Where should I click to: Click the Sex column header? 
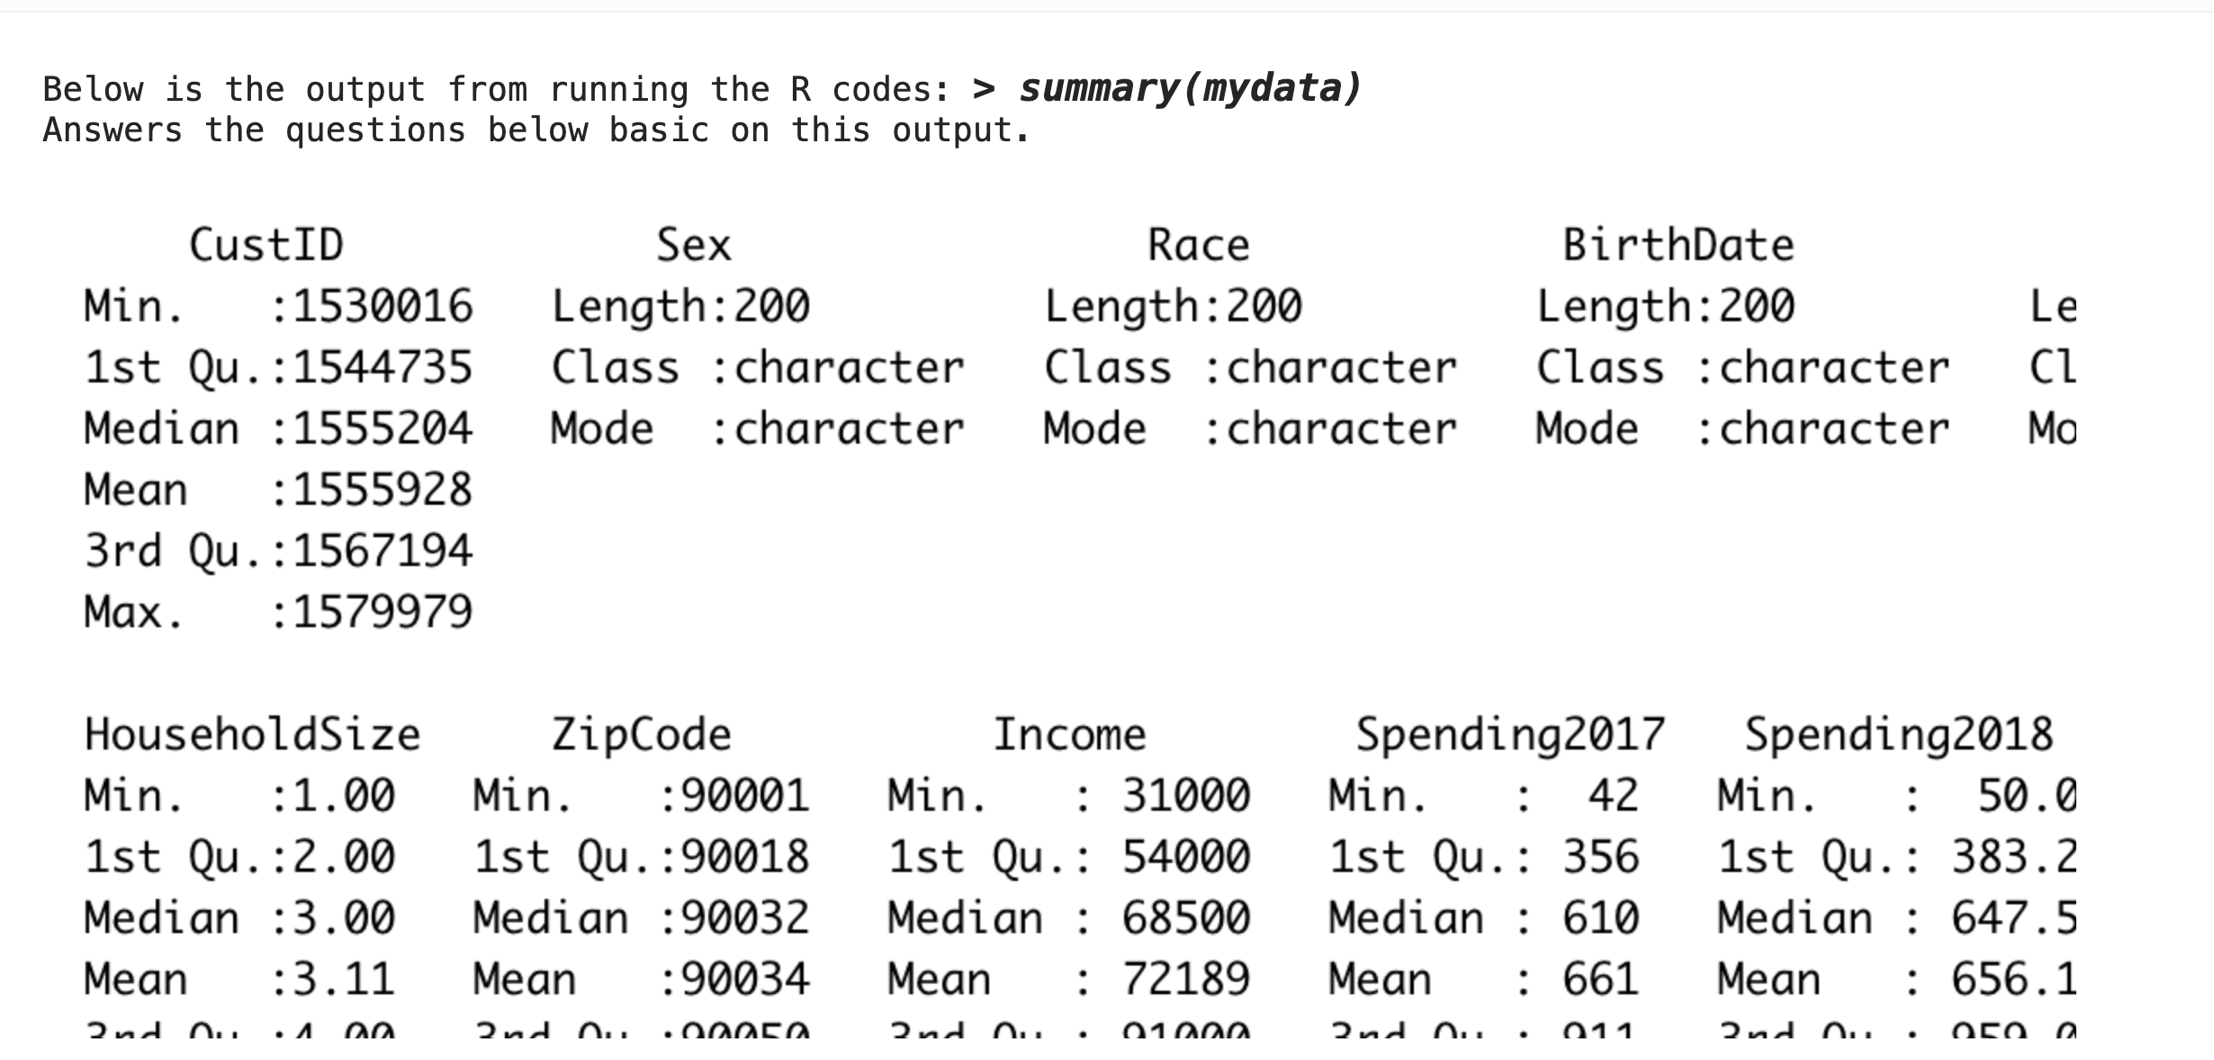point(693,246)
